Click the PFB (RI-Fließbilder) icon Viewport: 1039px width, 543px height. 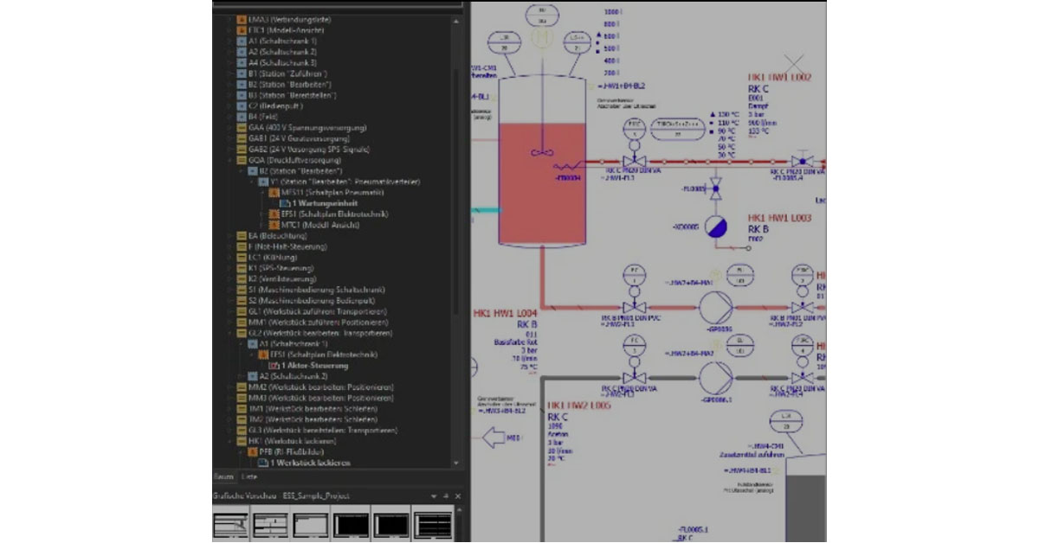[253, 451]
